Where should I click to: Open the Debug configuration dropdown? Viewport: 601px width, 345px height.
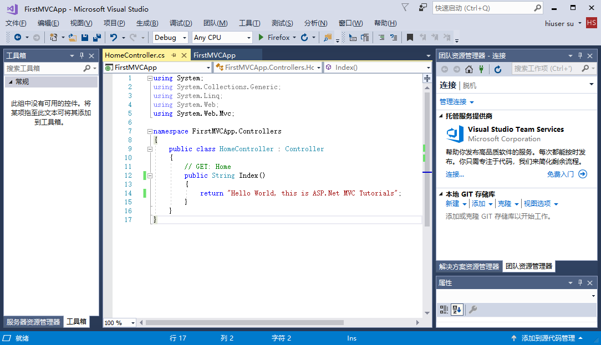pyautogui.click(x=171, y=38)
